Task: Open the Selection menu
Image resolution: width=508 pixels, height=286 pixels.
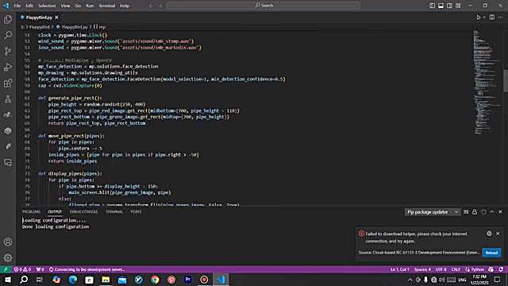Action: (x=47, y=6)
